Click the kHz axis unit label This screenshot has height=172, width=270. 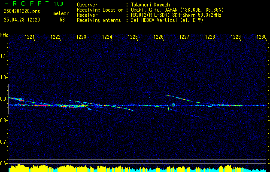pos(4,35)
